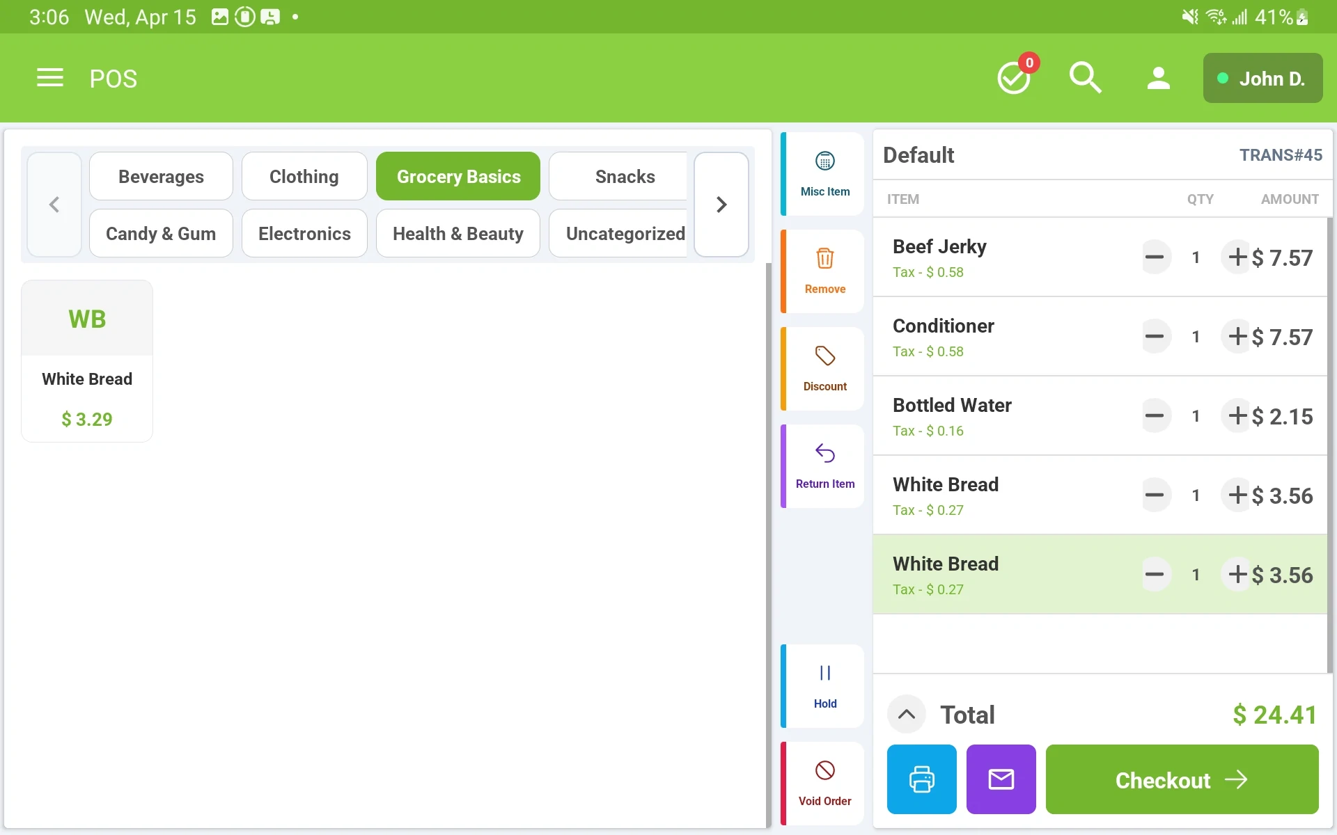
Task: Remove selected item with trash icon
Action: pyautogui.click(x=824, y=271)
